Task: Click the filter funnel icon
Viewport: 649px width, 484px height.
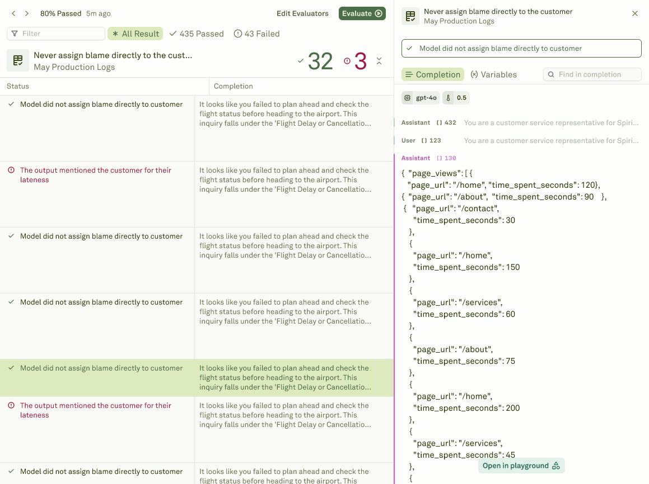Action: (15, 34)
